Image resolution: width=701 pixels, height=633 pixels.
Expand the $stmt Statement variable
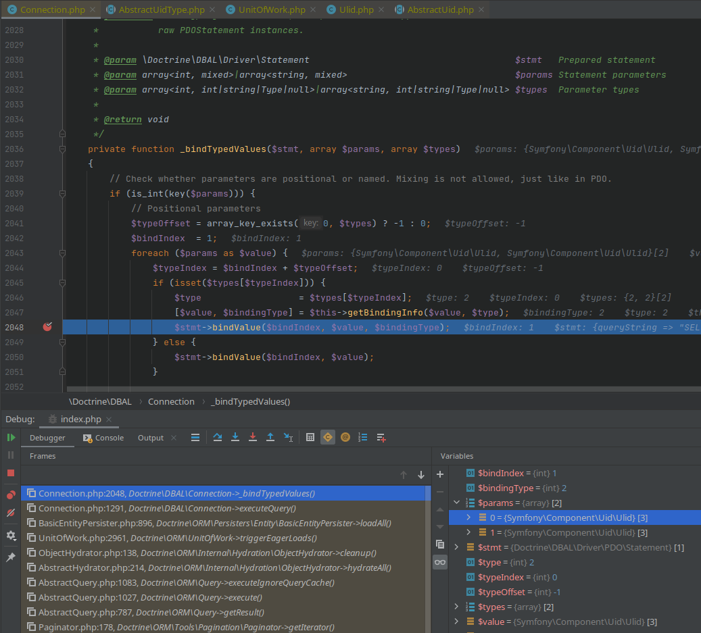point(456,547)
